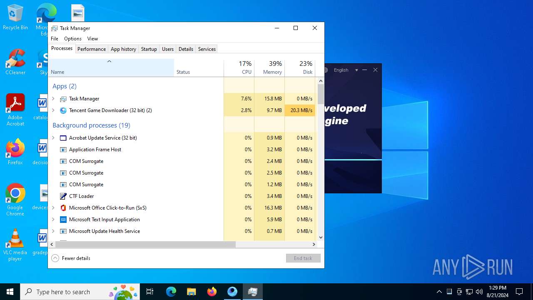Open Google Chrome desktop shortcut
The width and height of the screenshot is (533, 300).
click(x=15, y=200)
